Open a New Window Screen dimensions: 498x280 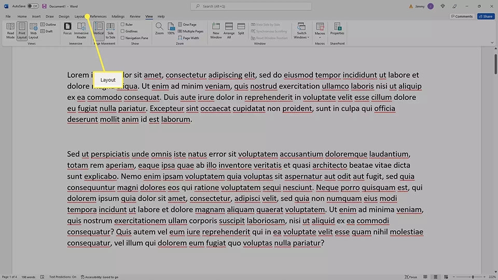point(216,31)
